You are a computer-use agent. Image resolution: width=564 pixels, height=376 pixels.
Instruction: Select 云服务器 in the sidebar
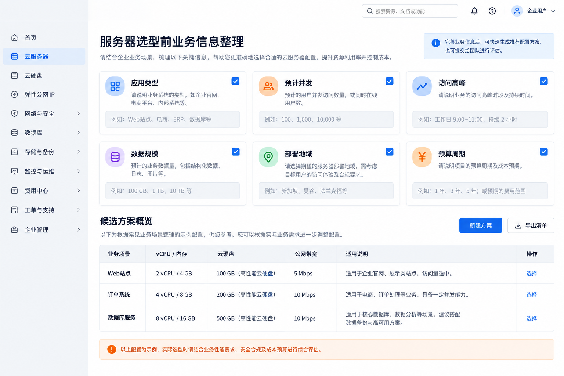coord(44,57)
